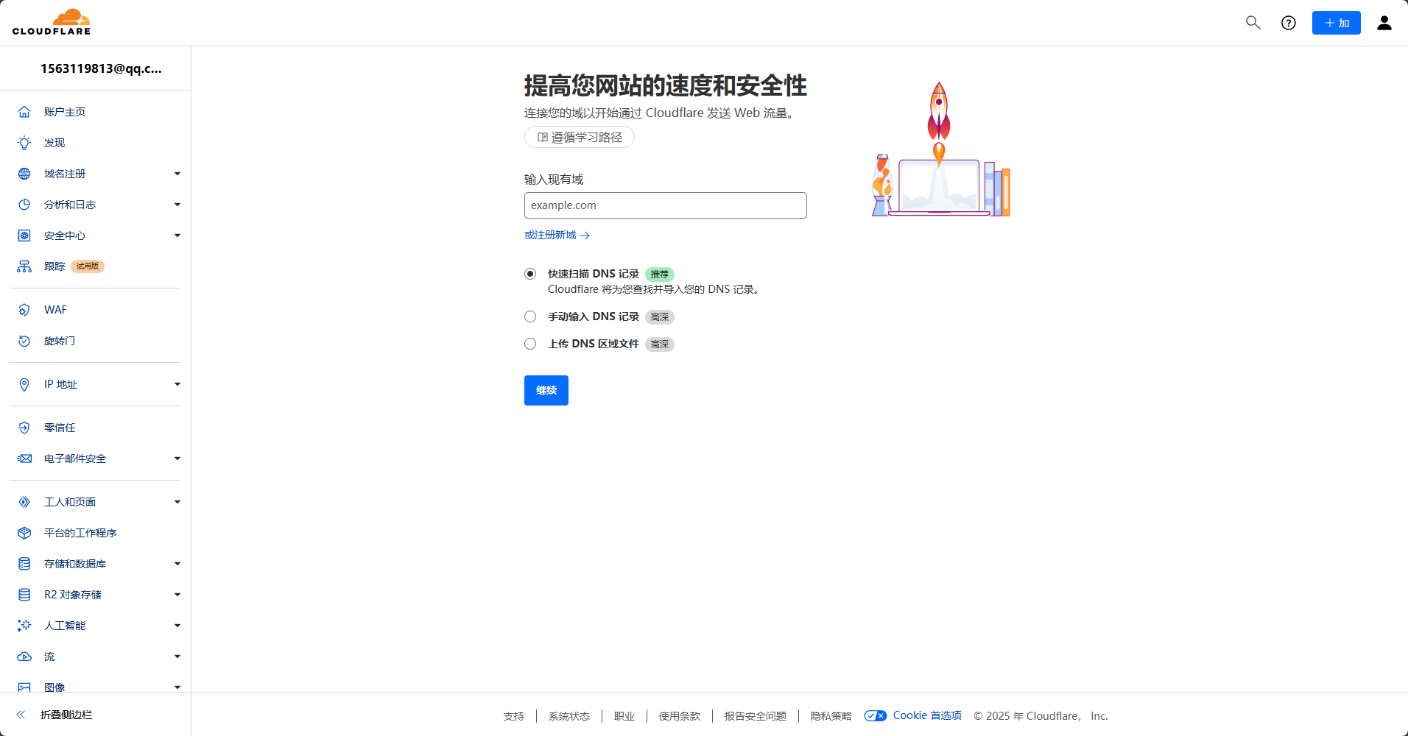Click the 安全中心 icon

point(24,236)
